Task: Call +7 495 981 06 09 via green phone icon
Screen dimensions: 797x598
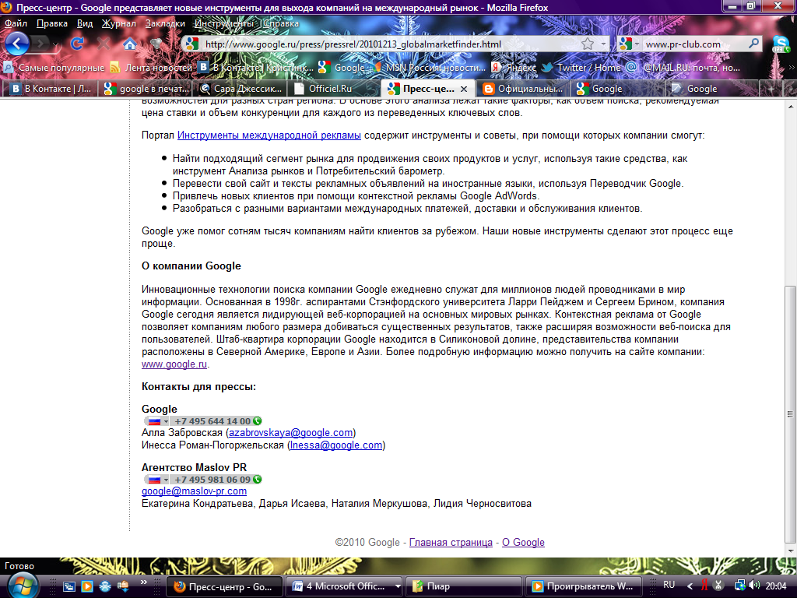Action: click(x=258, y=480)
